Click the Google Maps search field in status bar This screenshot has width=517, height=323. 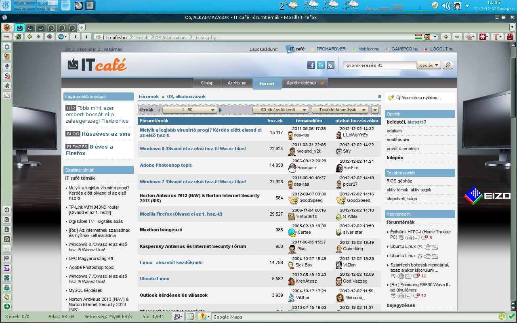(x=354, y=317)
